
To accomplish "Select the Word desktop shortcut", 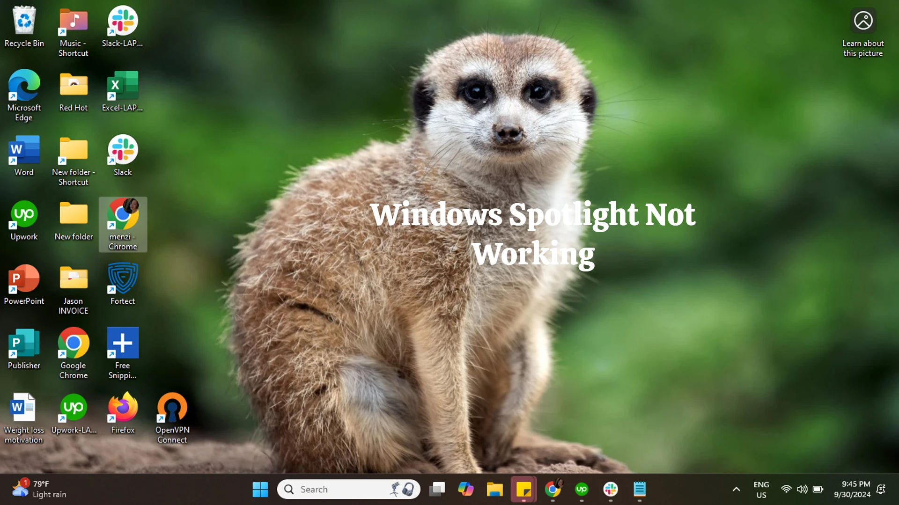I will (x=24, y=155).
